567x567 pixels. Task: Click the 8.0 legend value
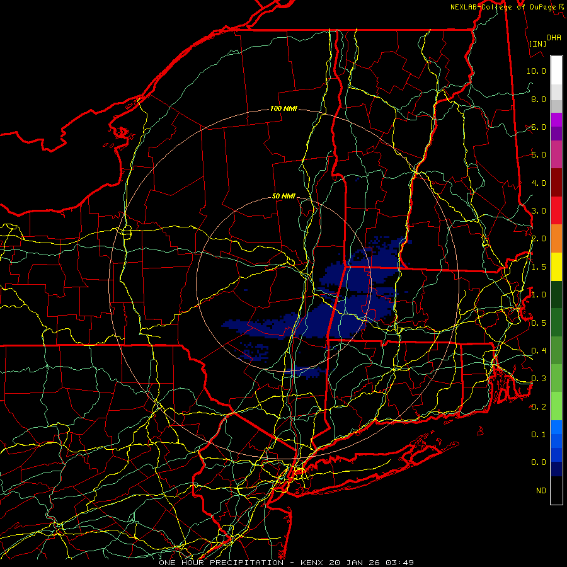539,99
